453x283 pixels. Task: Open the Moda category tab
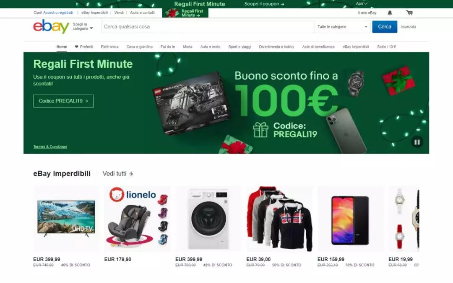[187, 47]
